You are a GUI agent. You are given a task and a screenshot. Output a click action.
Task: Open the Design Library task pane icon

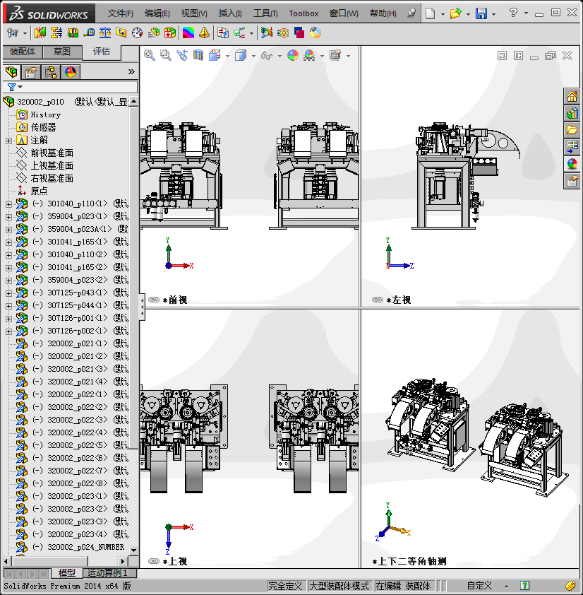click(x=572, y=113)
